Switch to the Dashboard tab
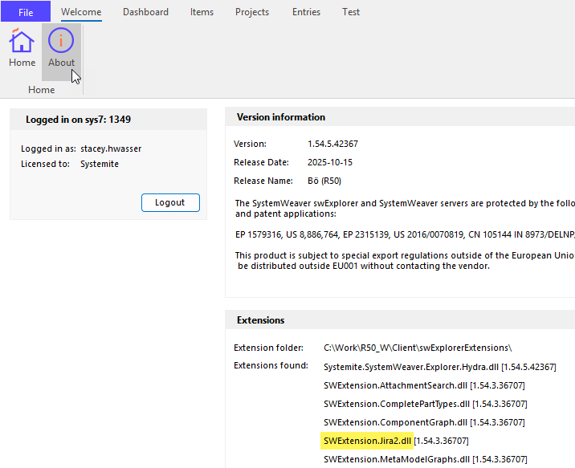The image size is (575, 468). pos(145,12)
